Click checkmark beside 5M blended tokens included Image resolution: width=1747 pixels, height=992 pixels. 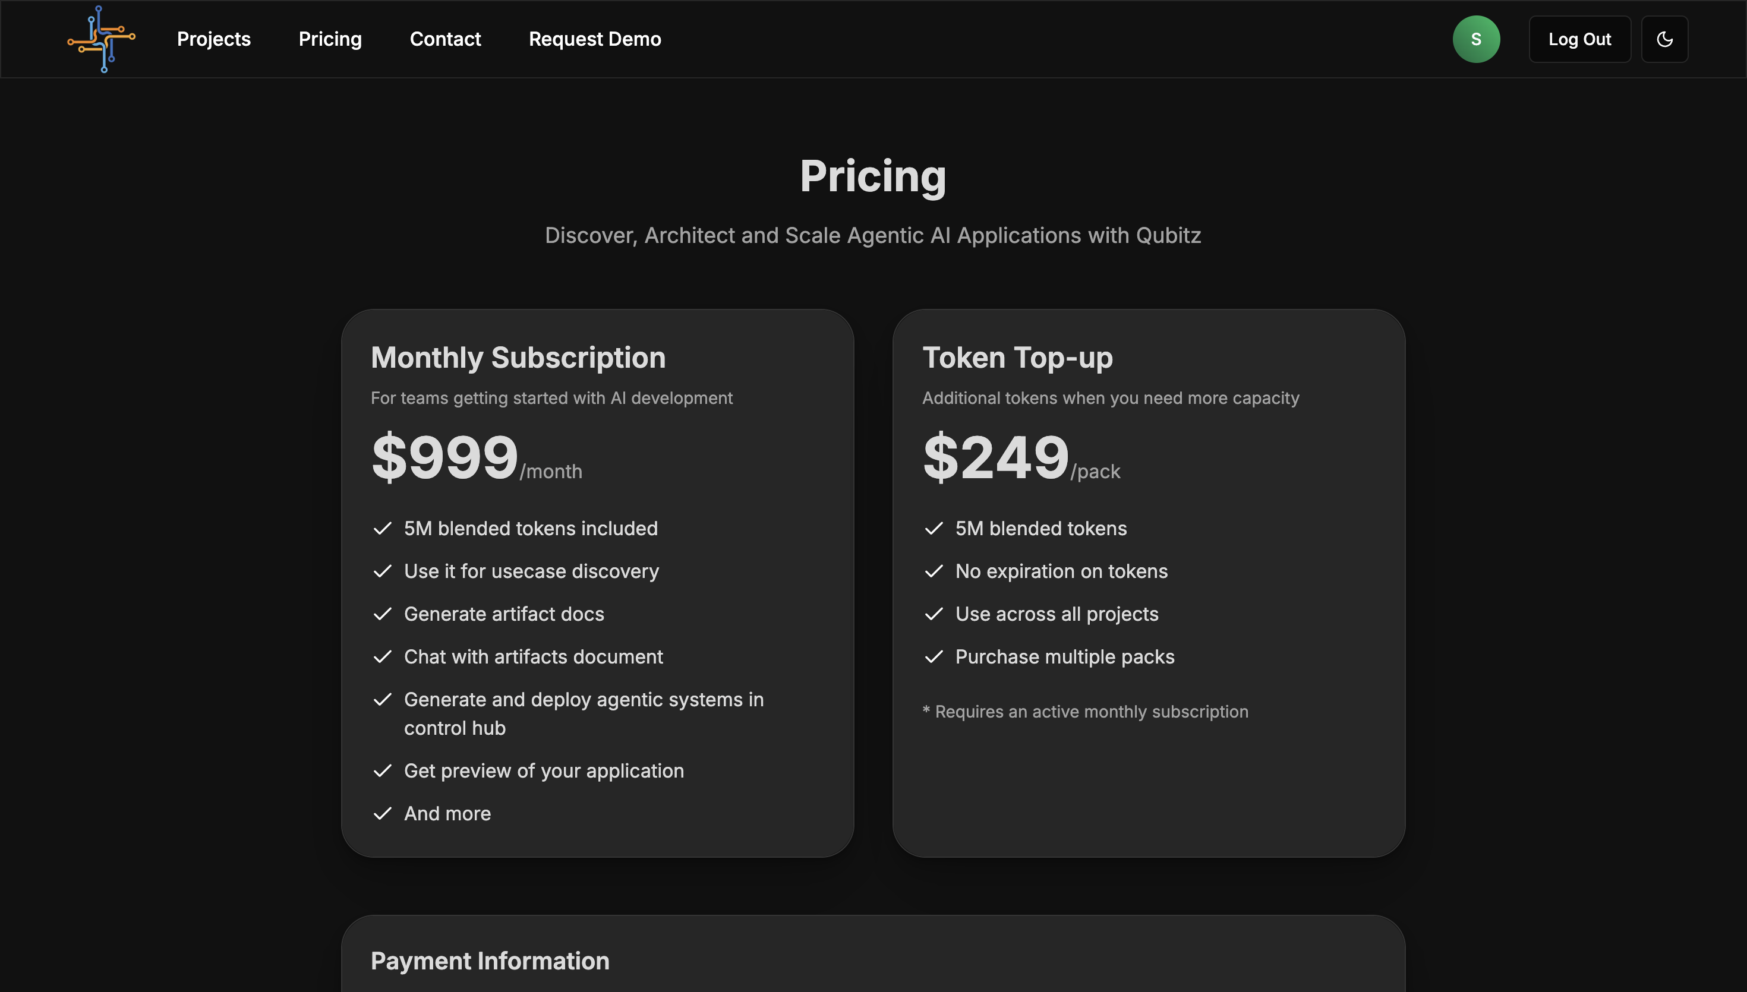(382, 528)
